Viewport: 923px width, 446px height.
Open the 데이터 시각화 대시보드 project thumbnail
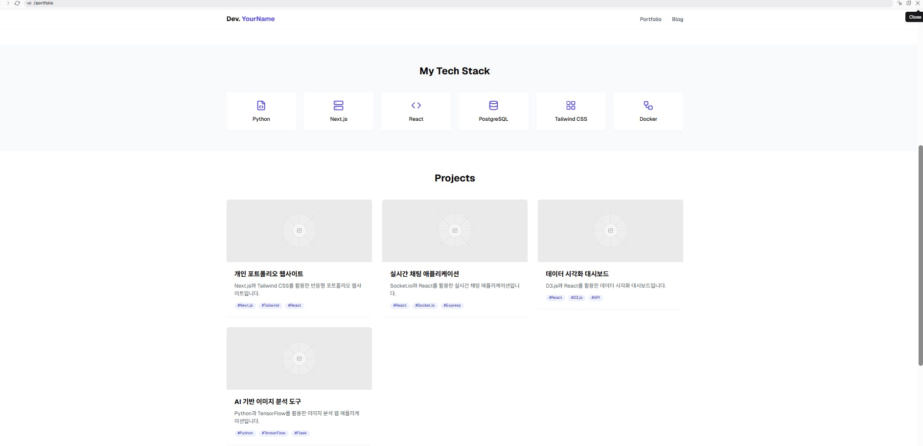pyautogui.click(x=610, y=230)
